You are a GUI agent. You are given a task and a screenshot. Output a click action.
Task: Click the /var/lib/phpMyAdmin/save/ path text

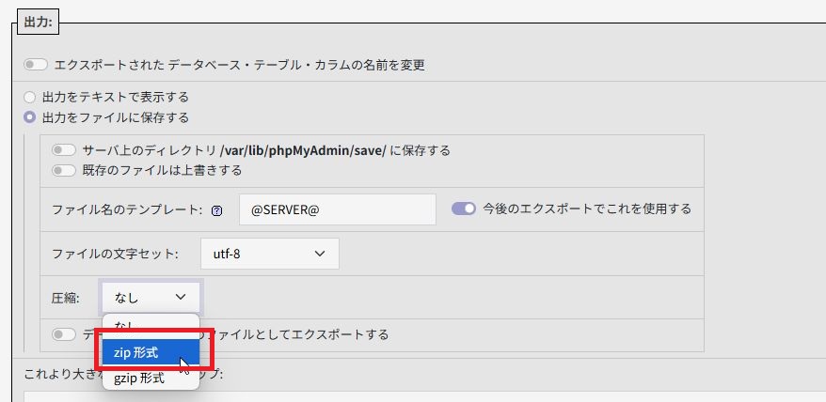pos(303,150)
